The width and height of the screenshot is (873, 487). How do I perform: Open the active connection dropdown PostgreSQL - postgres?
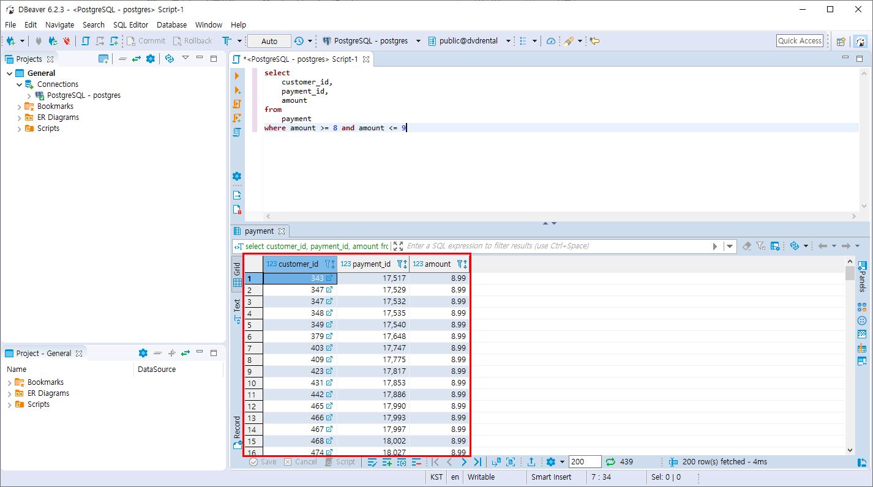372,41
